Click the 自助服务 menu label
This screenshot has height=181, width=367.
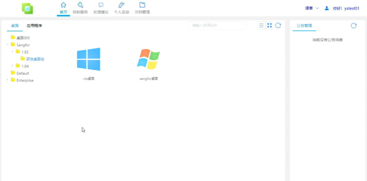[80, 12]
